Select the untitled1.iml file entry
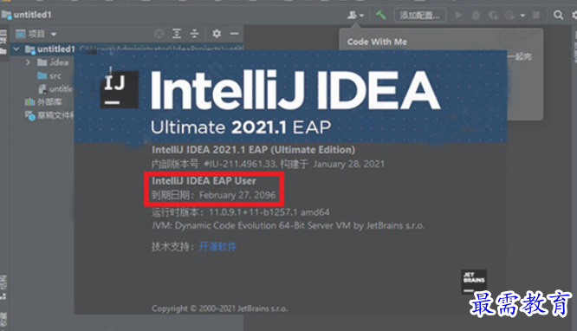 coord(56,88)
